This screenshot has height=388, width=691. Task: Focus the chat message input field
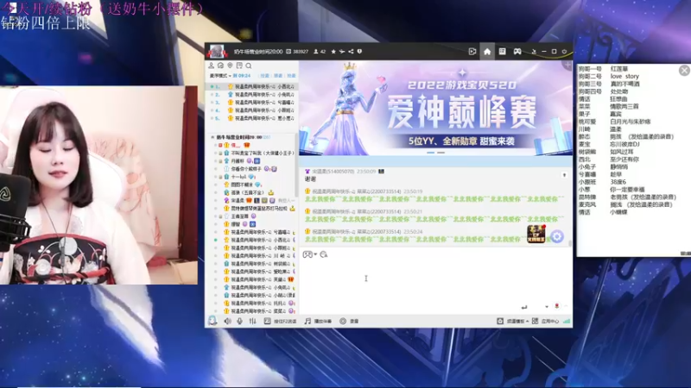click(x=435, y=282)
